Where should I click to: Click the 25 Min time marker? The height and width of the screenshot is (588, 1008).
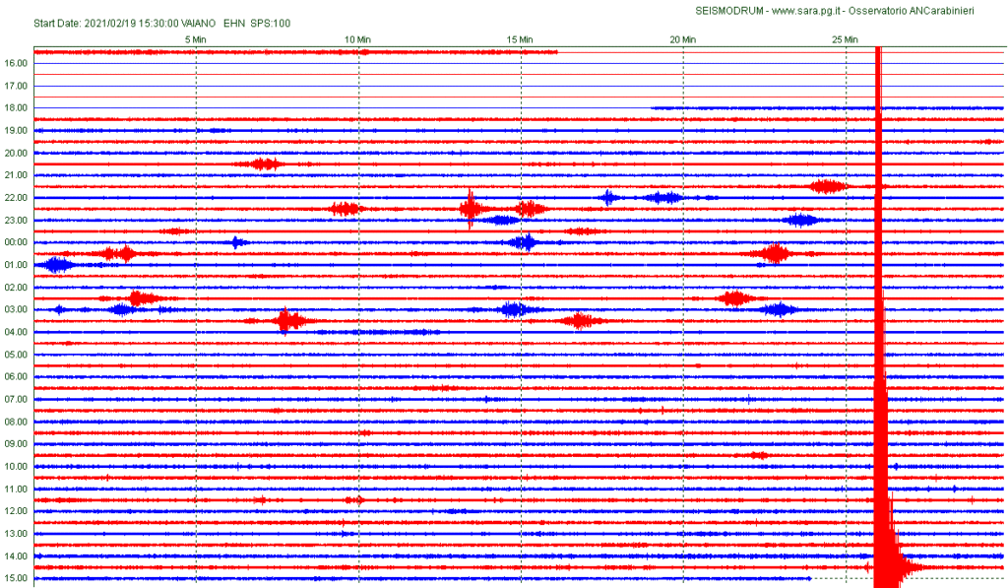pyautogui.click(x=844, y=38)
